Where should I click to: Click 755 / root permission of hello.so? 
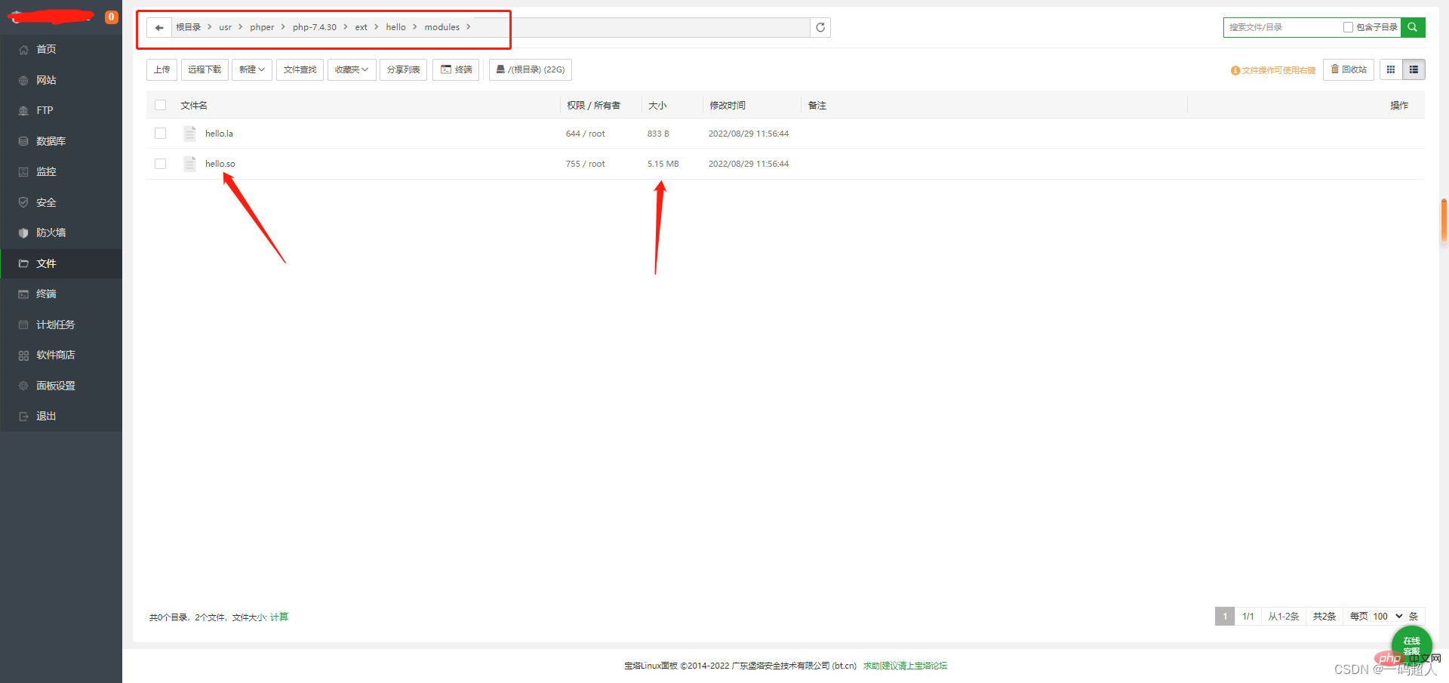coord(585,164)
